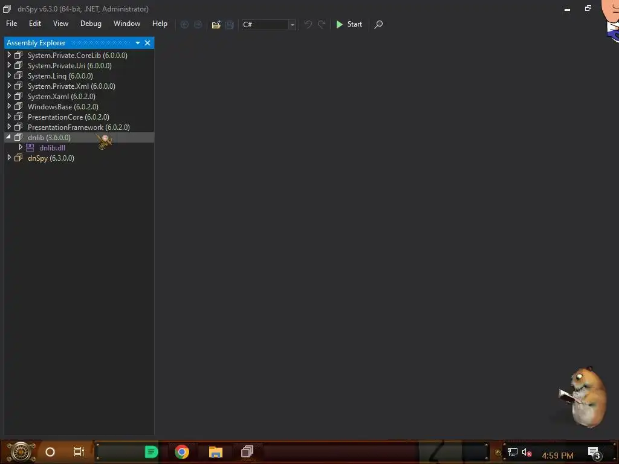Select System.Private.CoreLib (6.0.0.0) assembly
619x464 pixels.
(x=77, y=55)
